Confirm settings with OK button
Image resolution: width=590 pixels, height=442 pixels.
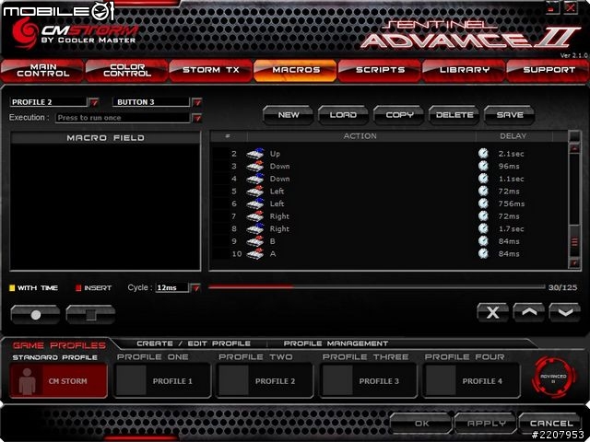tap(421, 424)
